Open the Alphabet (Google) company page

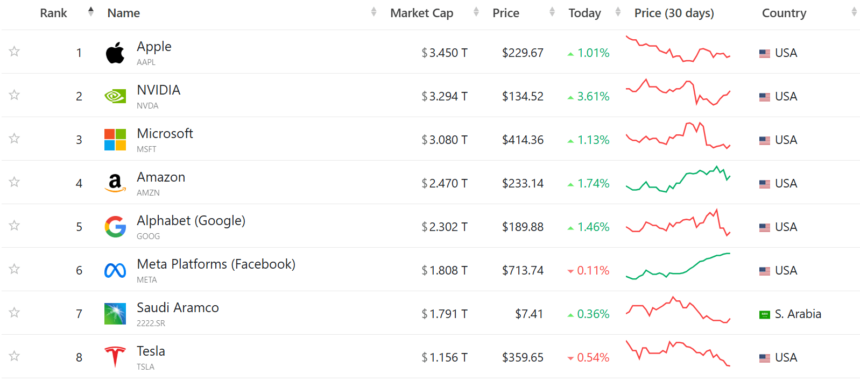pyautogui.click(x=191, y=220)
